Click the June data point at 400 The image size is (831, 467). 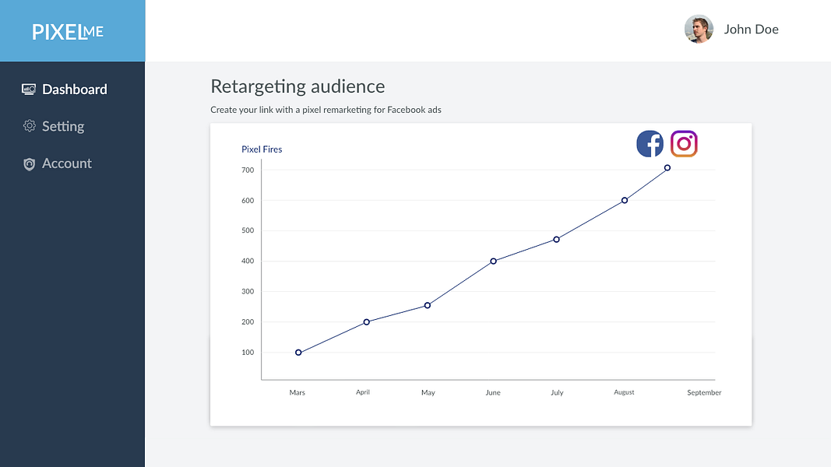click(494, 261)
